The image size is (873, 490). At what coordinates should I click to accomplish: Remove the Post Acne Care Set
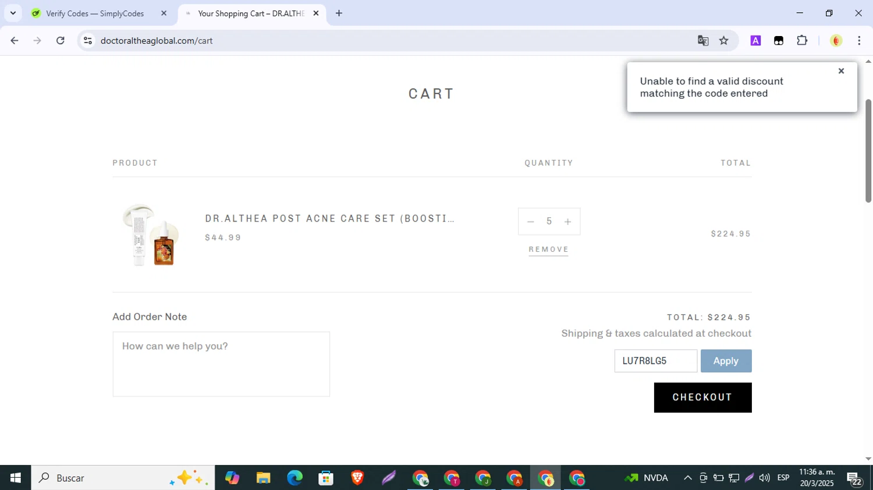[548, 249]
